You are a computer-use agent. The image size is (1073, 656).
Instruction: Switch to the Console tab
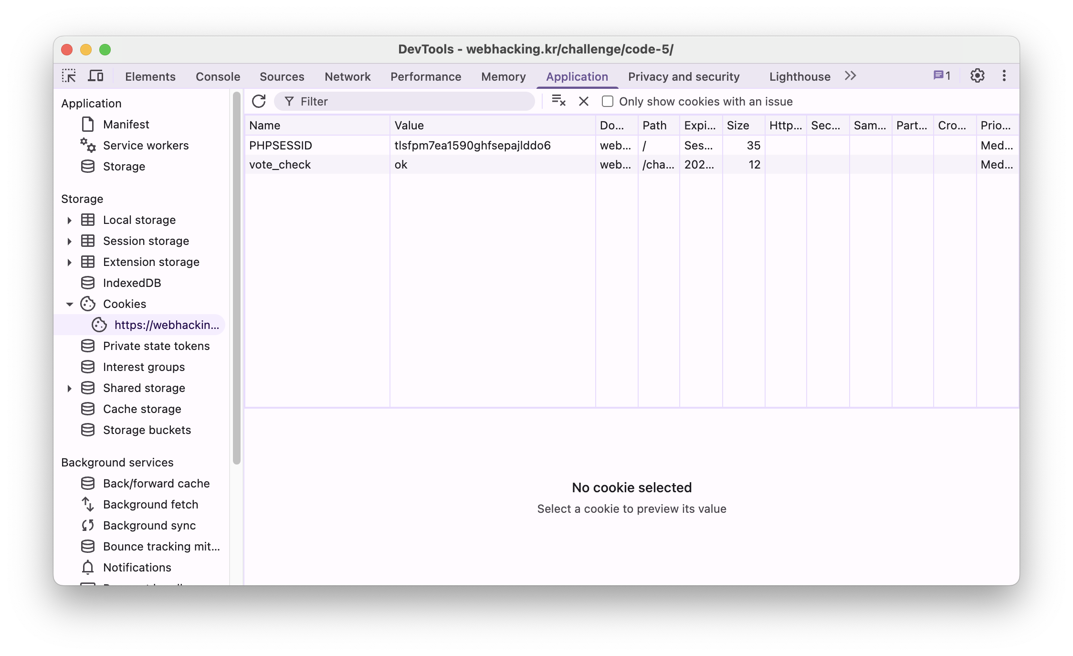coord(218,76)
